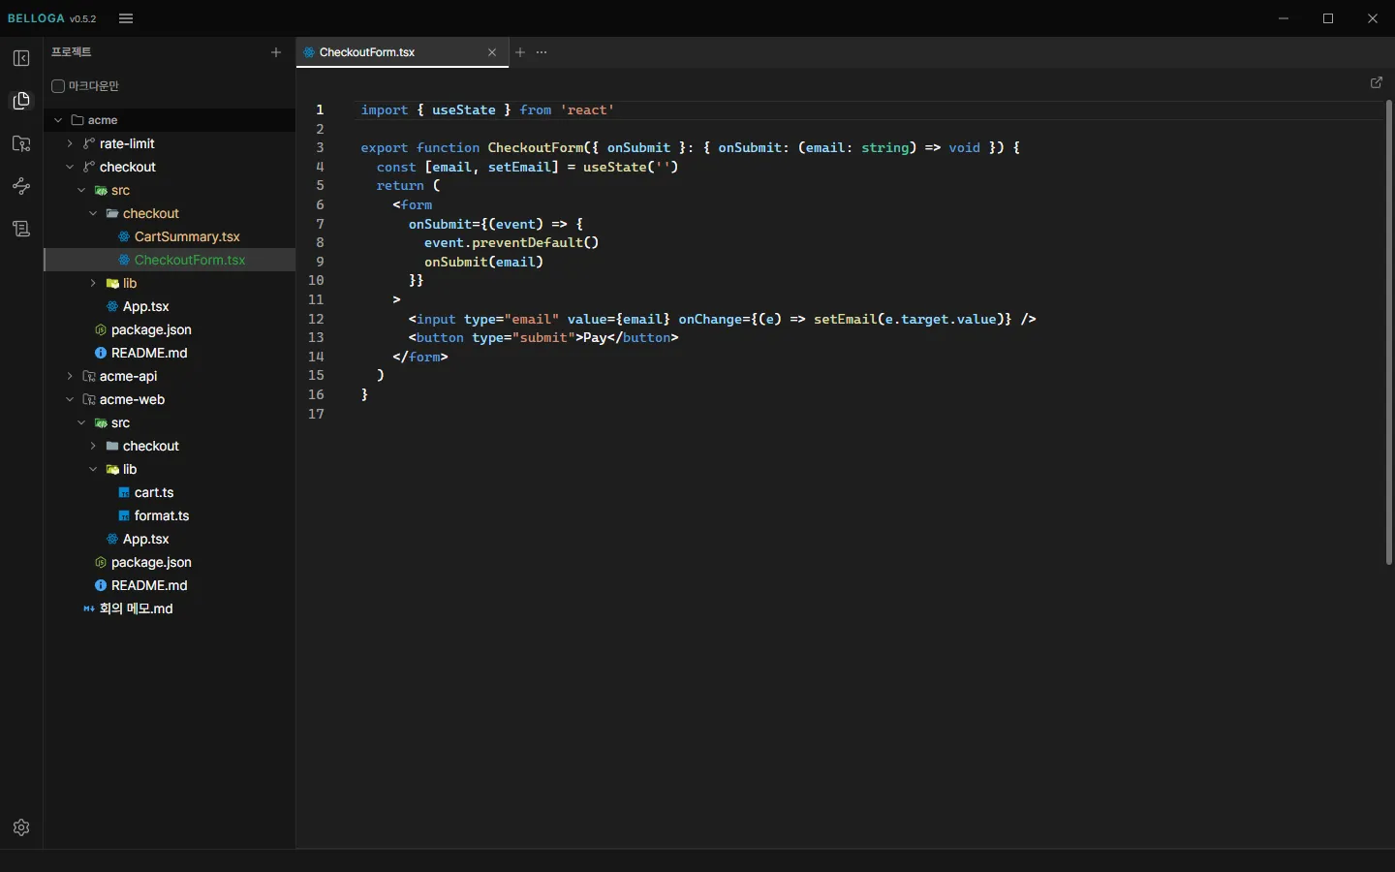Expand the rate-limit branch

pyautogui.click(x=70, y=143)
